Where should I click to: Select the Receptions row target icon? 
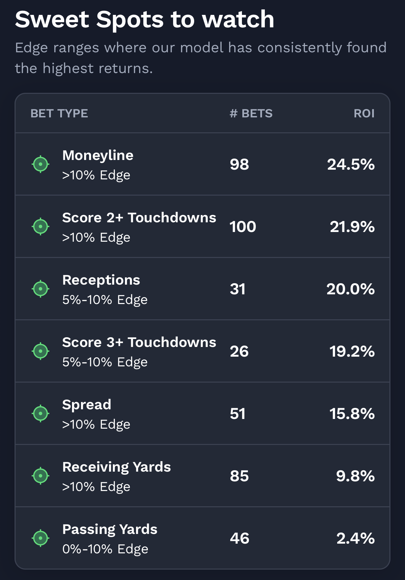[x=40, y=289]
